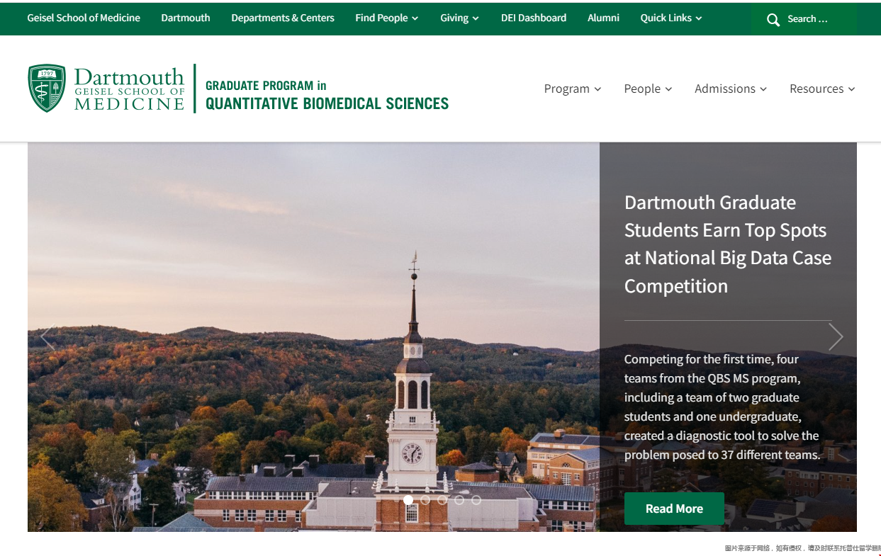The height and width of the screenshot is (556, 881).
Task: Select the first carousel dot indicator
Action: click(x=408, y=500)
